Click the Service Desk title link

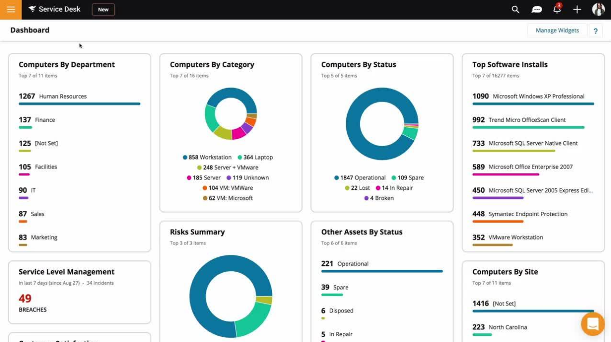(59, 9)
